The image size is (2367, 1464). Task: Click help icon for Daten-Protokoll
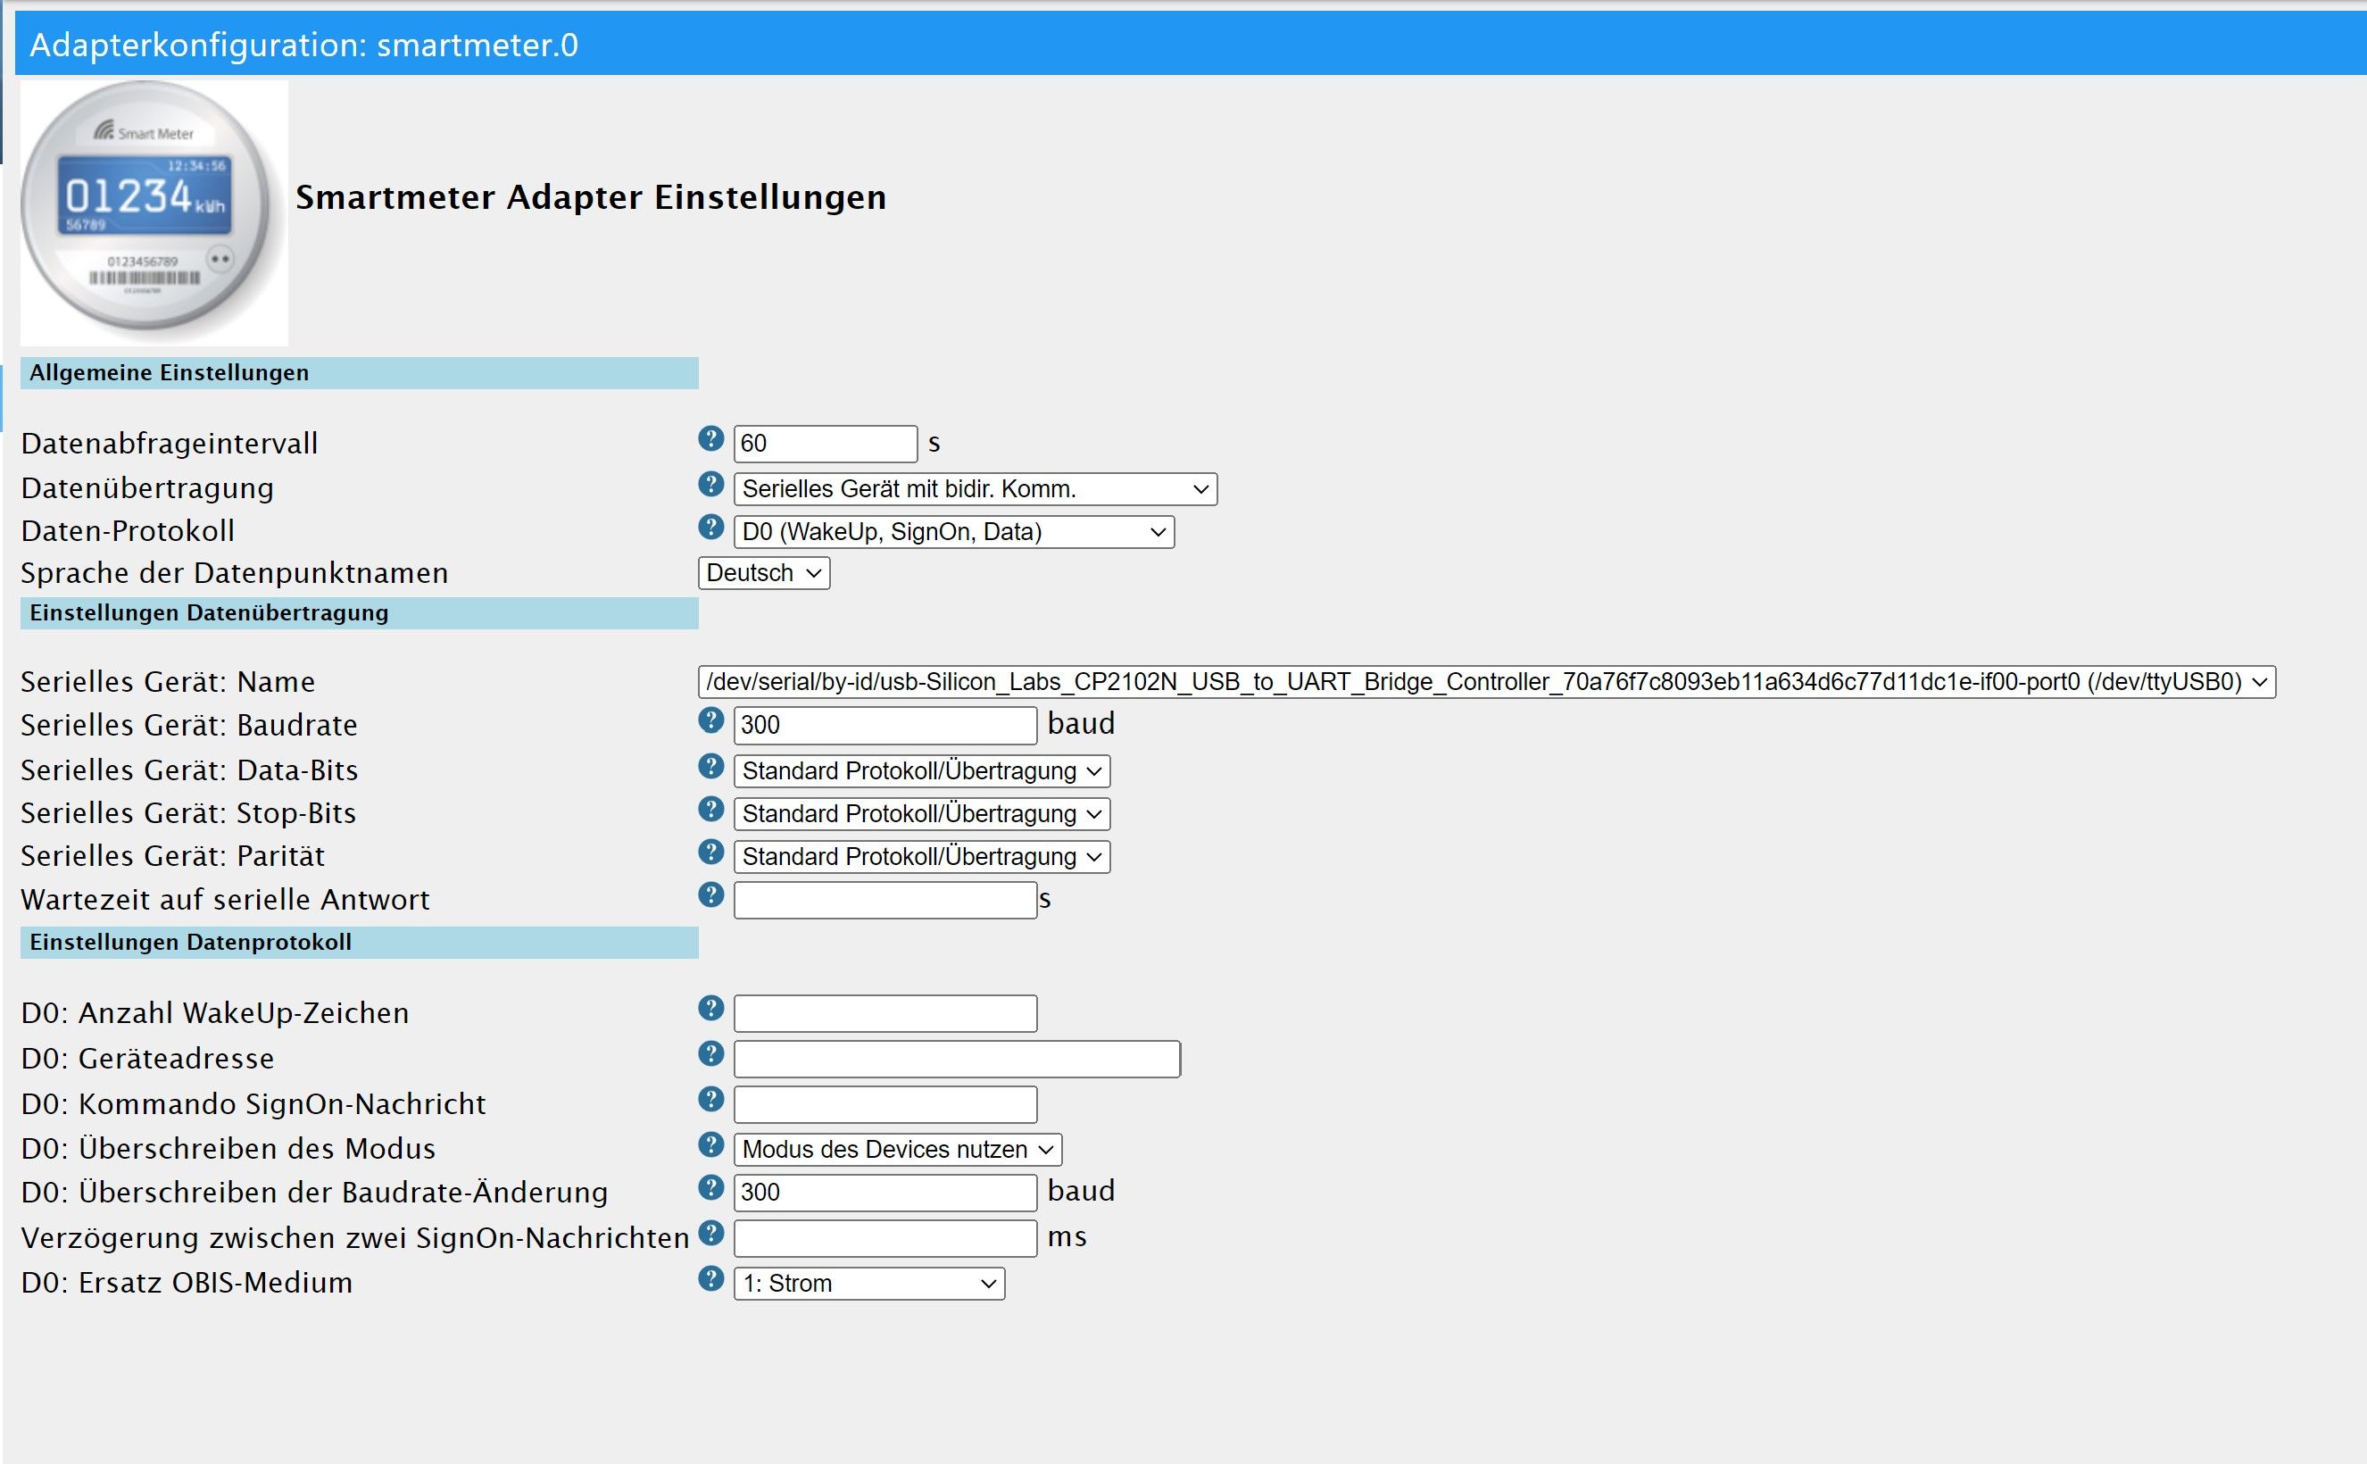pyautogui.click(x=710, y=527)
